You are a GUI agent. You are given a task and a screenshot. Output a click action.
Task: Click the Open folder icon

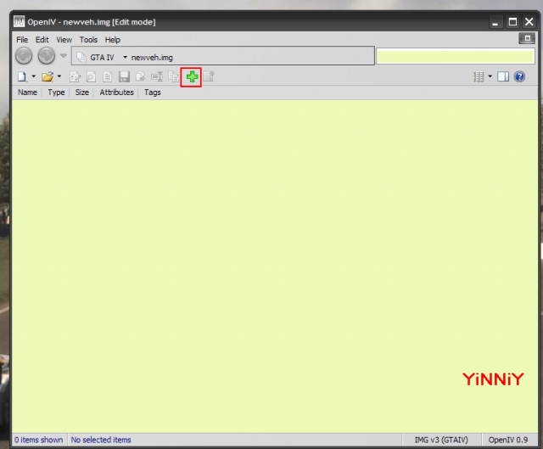coord(48,76)
